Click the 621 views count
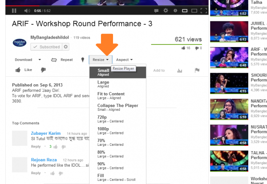Viewport: 267px width, 184px height. [188, 39]
